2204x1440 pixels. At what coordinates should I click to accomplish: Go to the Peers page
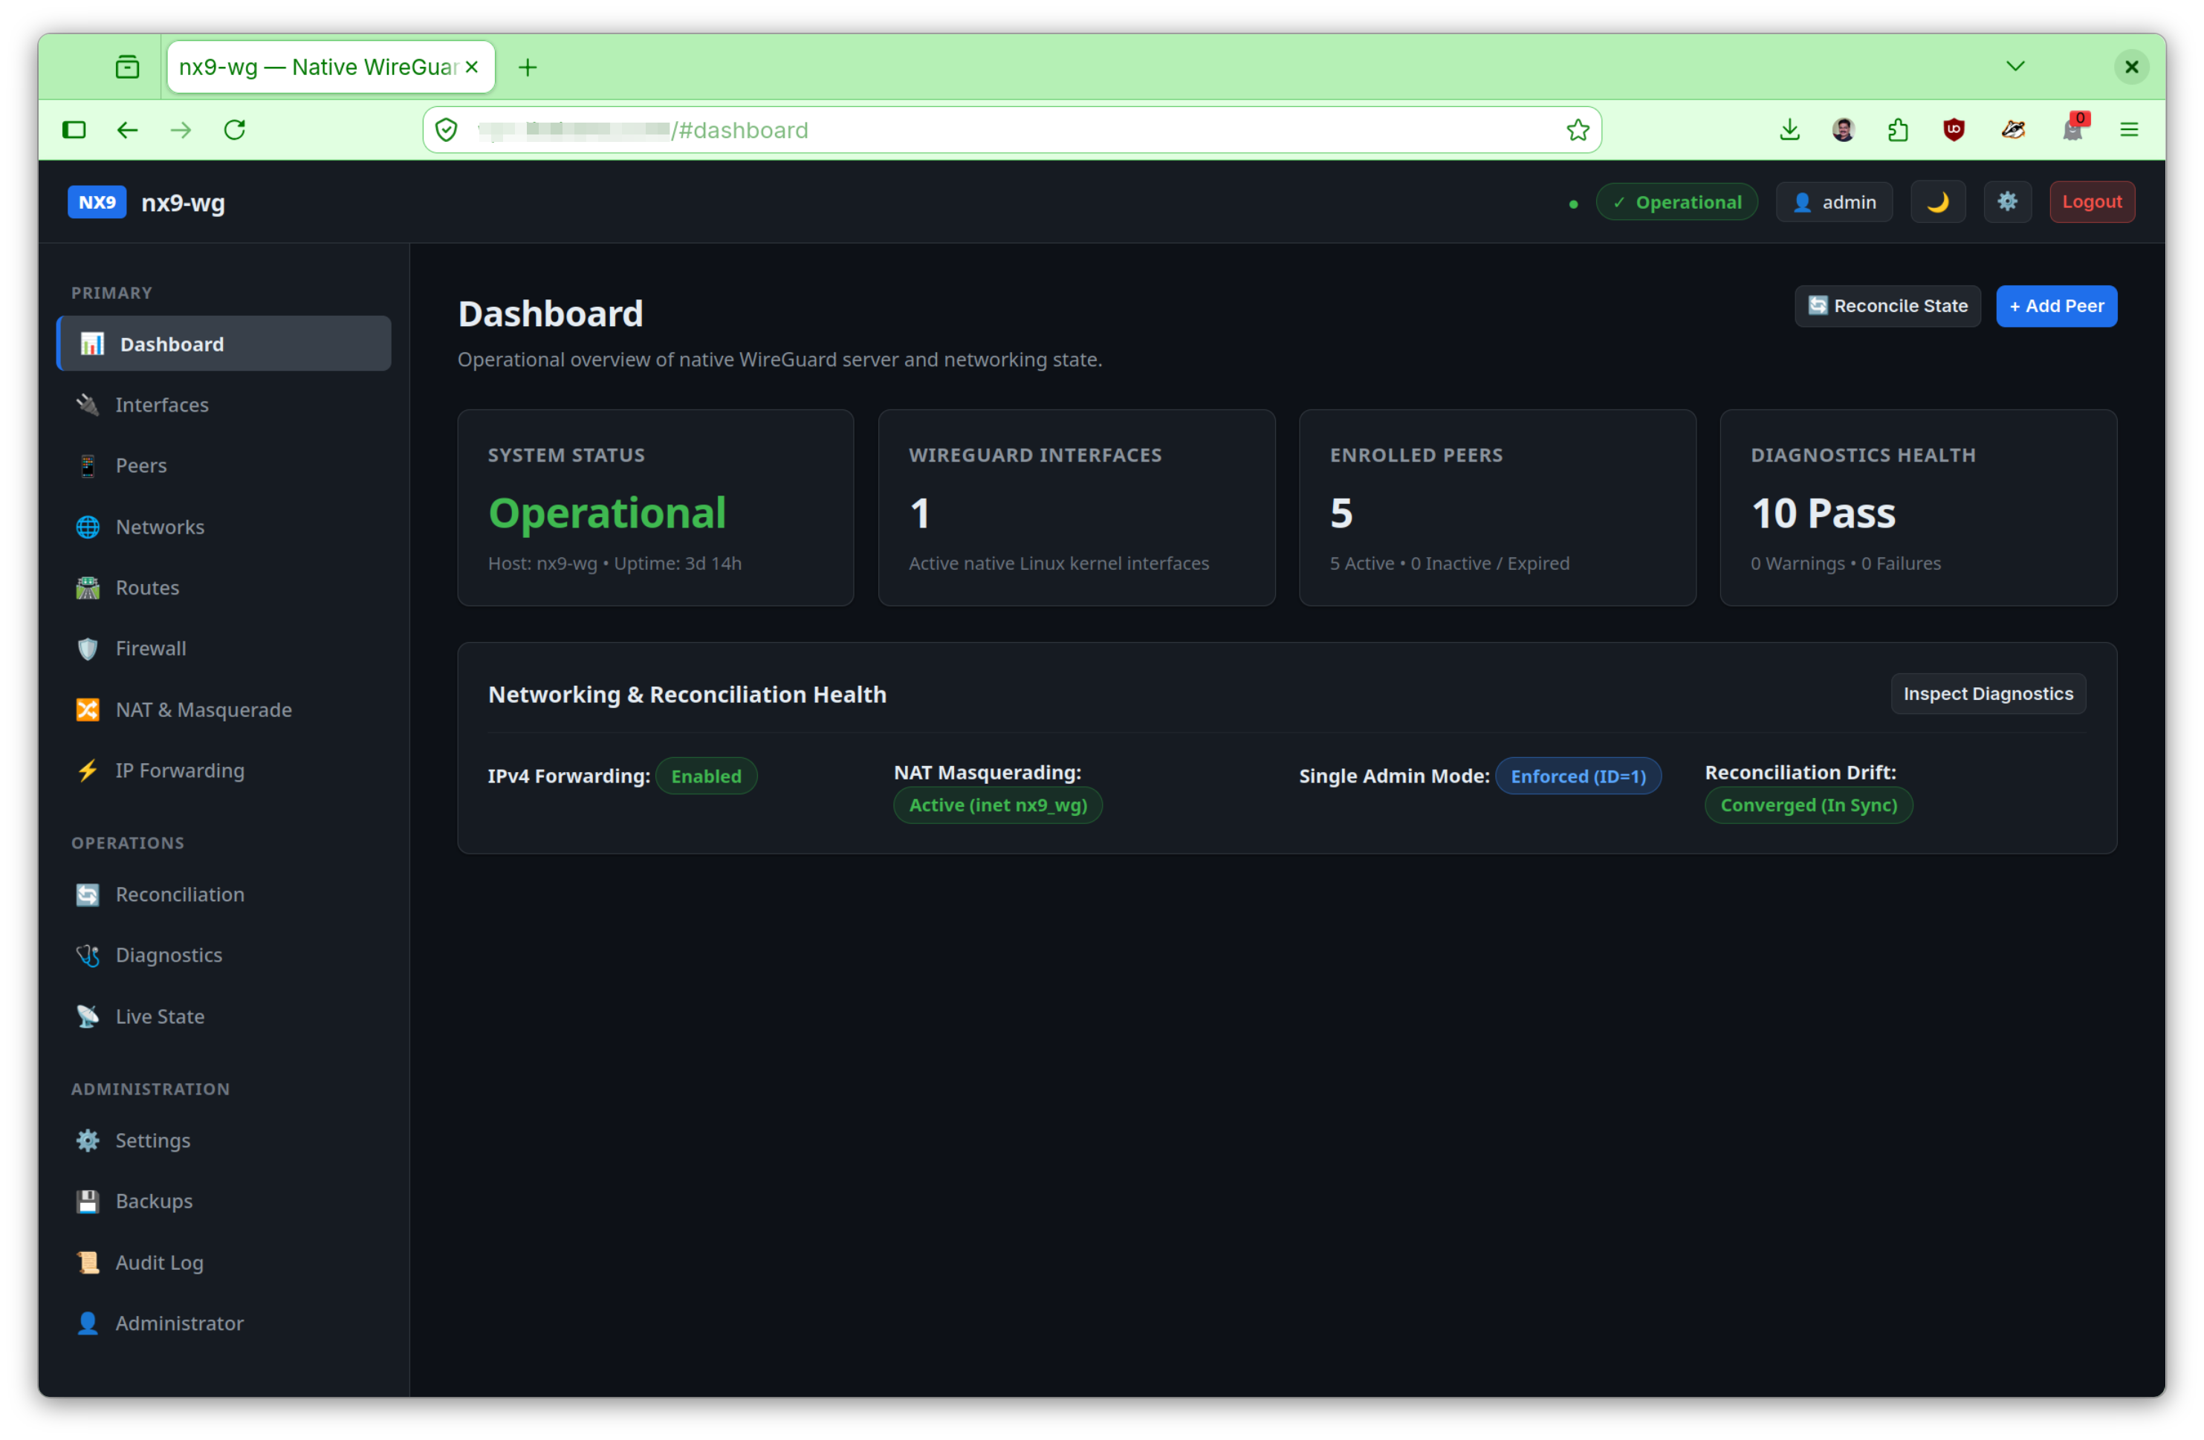coord(223,466)
